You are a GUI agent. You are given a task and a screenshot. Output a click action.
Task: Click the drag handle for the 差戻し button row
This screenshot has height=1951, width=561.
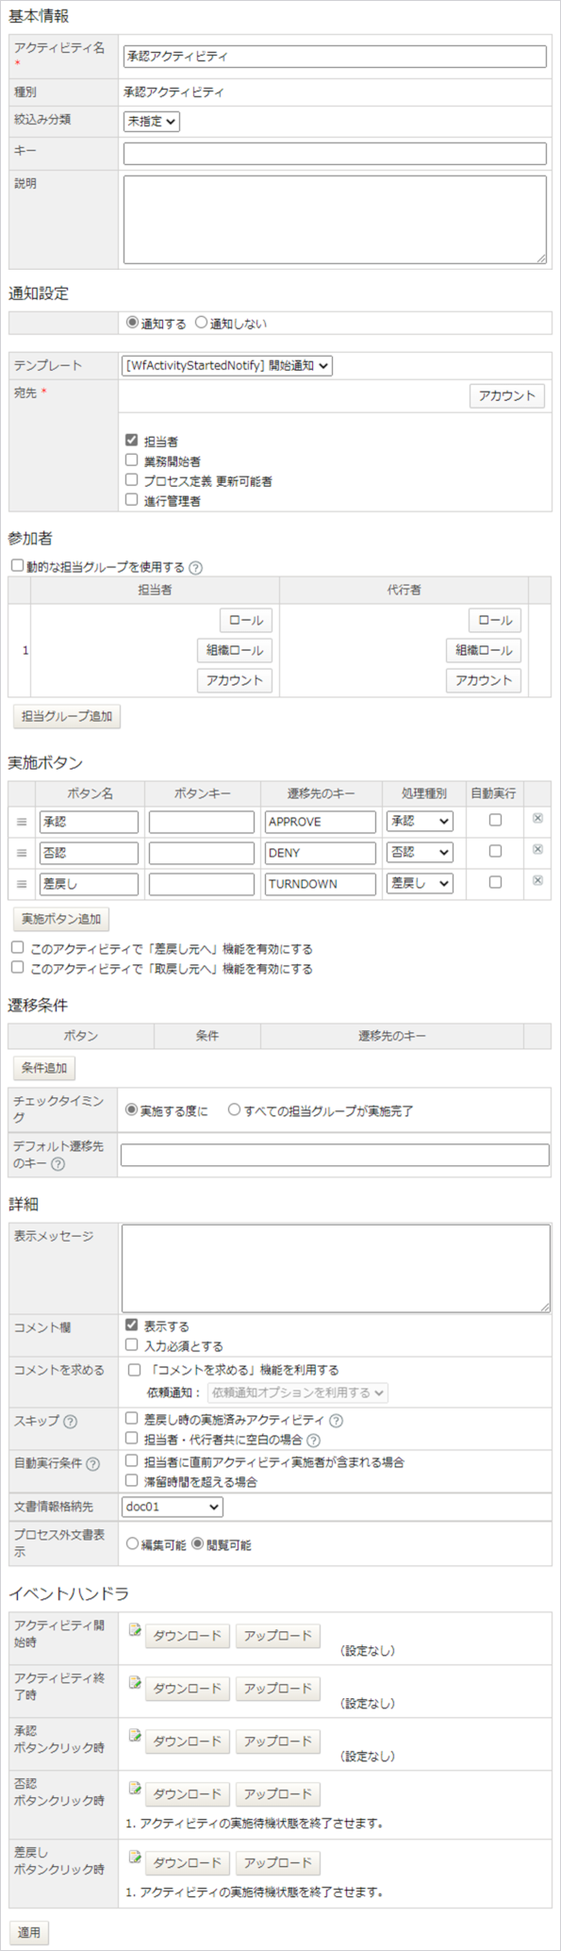(x=22, y=884)
